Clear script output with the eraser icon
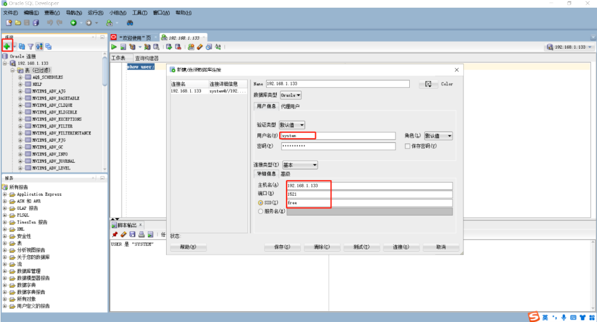 coord(123,234)
